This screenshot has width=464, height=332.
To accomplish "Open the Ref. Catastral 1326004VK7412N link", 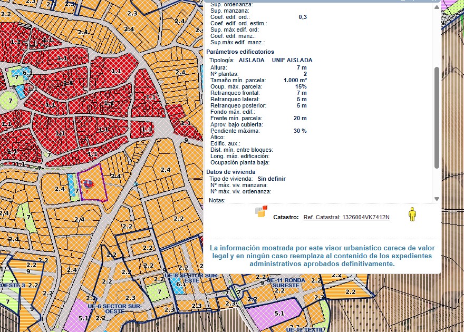I will pos(346,217).
